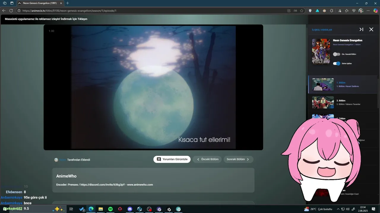Toggle Sahne Işıkları switch

click(x=337, y=63)
